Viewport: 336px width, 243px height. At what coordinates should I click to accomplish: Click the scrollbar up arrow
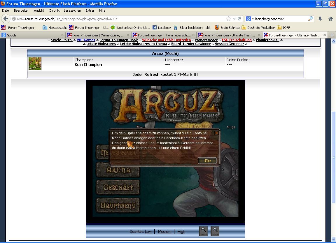[x=333, y=41]
